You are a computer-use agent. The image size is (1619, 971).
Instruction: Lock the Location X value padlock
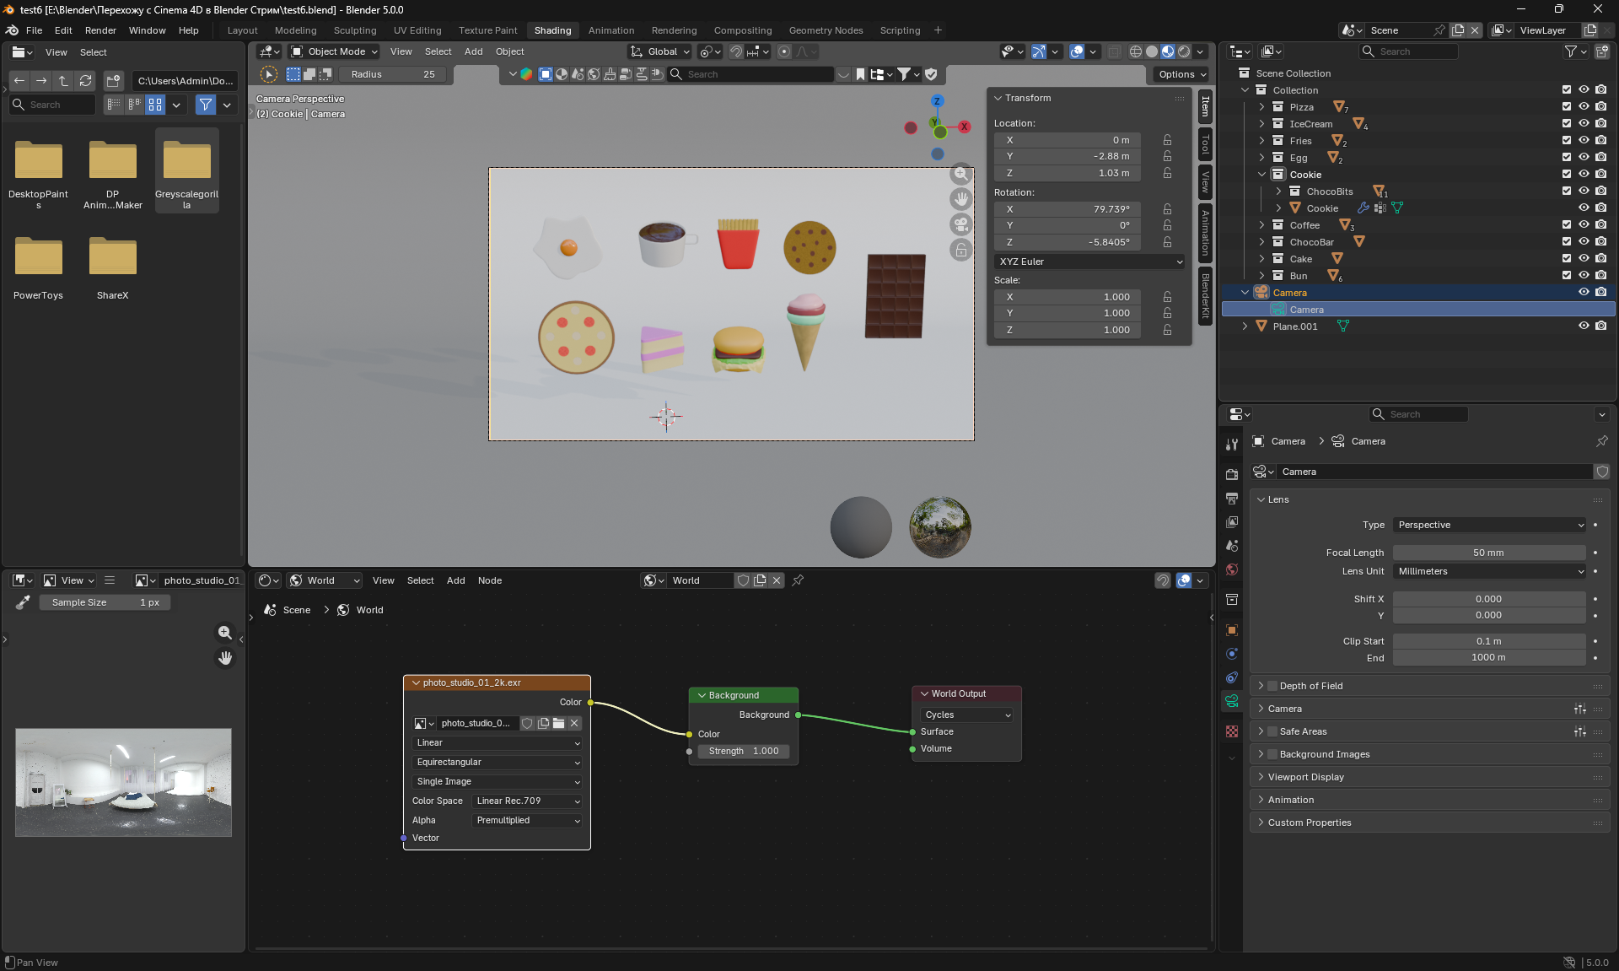pyautogui.click(x=1167, y=140)
